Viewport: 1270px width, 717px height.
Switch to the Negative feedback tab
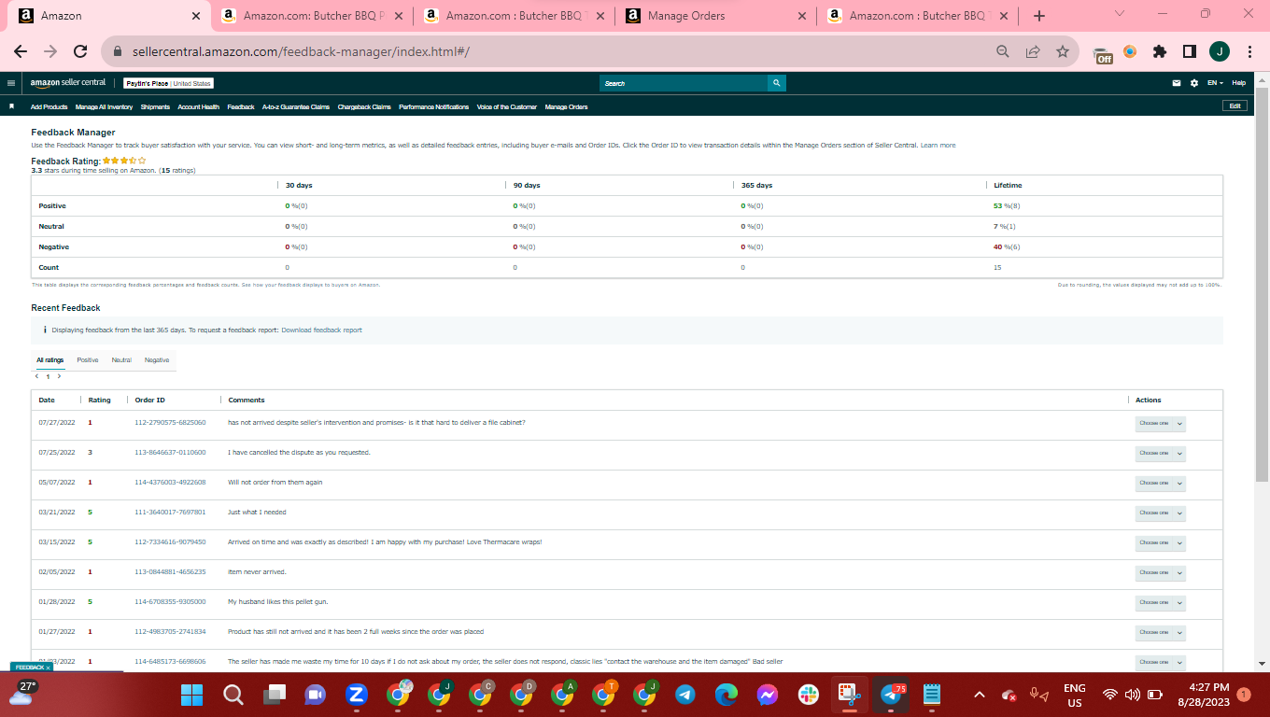point(157,359)
